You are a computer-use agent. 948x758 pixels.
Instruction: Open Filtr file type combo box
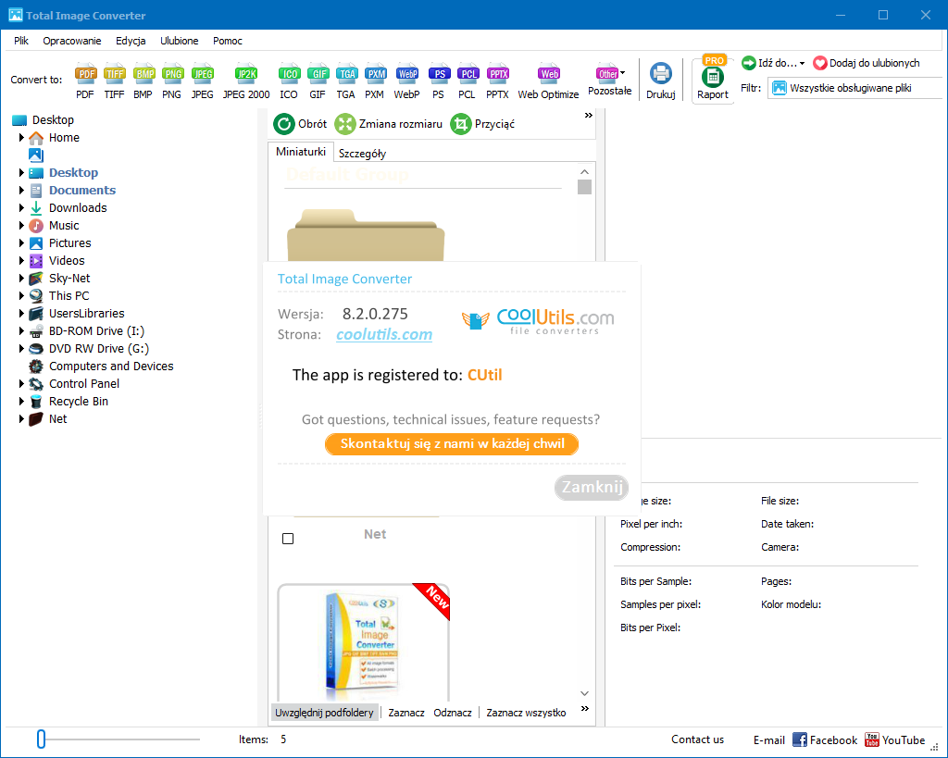[855, 88]
